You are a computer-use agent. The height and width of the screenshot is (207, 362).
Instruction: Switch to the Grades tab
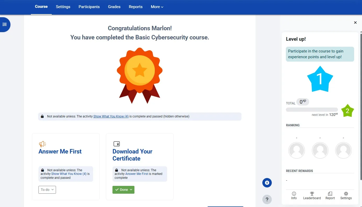point(114,7)
